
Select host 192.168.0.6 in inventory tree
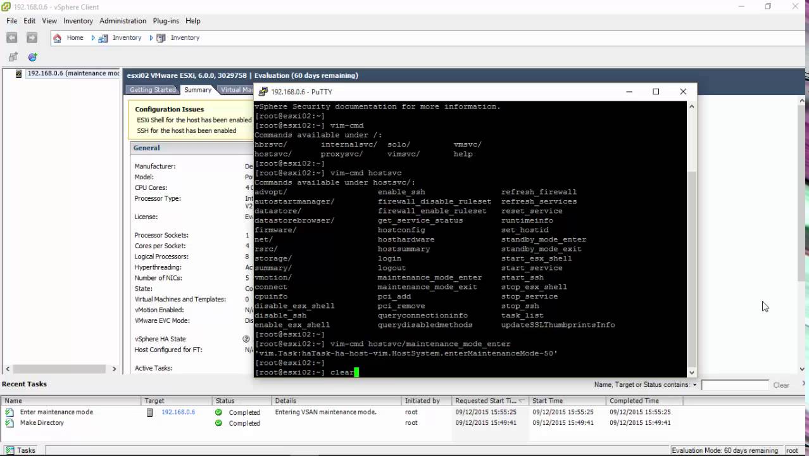[x=73, y=73]
